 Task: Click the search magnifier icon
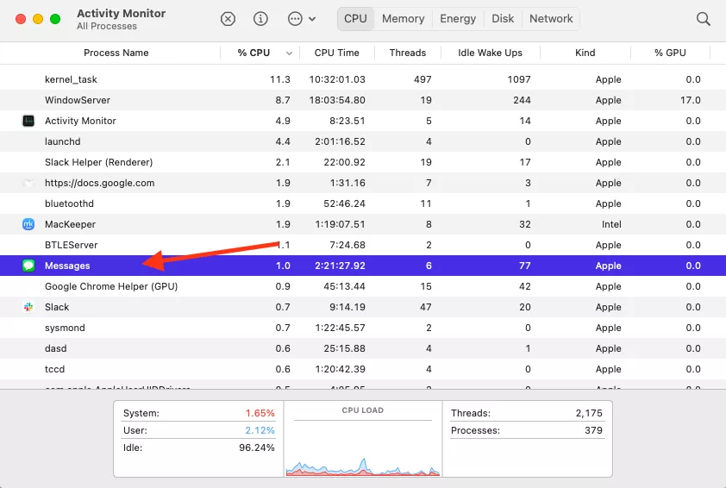pyautogui.click(x=704, y=18)
